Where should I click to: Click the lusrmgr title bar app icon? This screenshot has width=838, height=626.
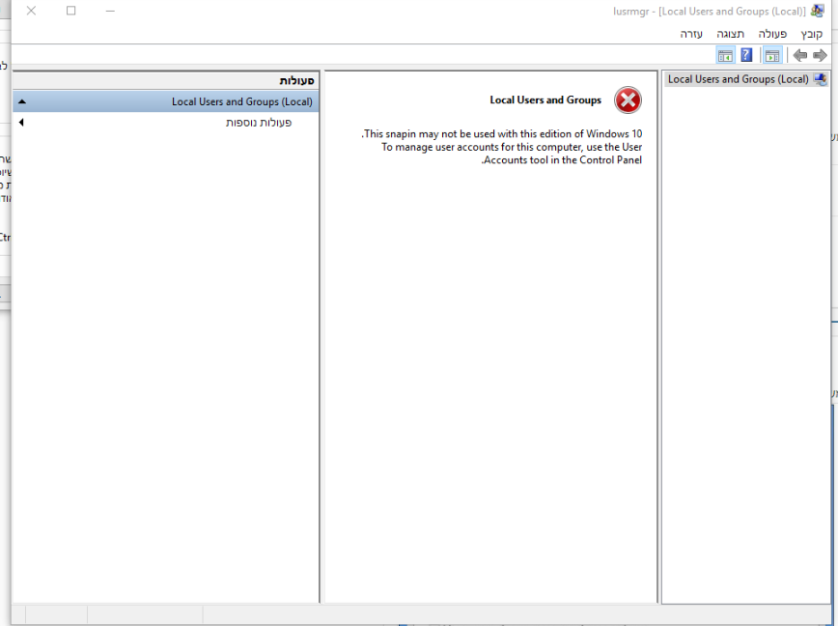818,11
